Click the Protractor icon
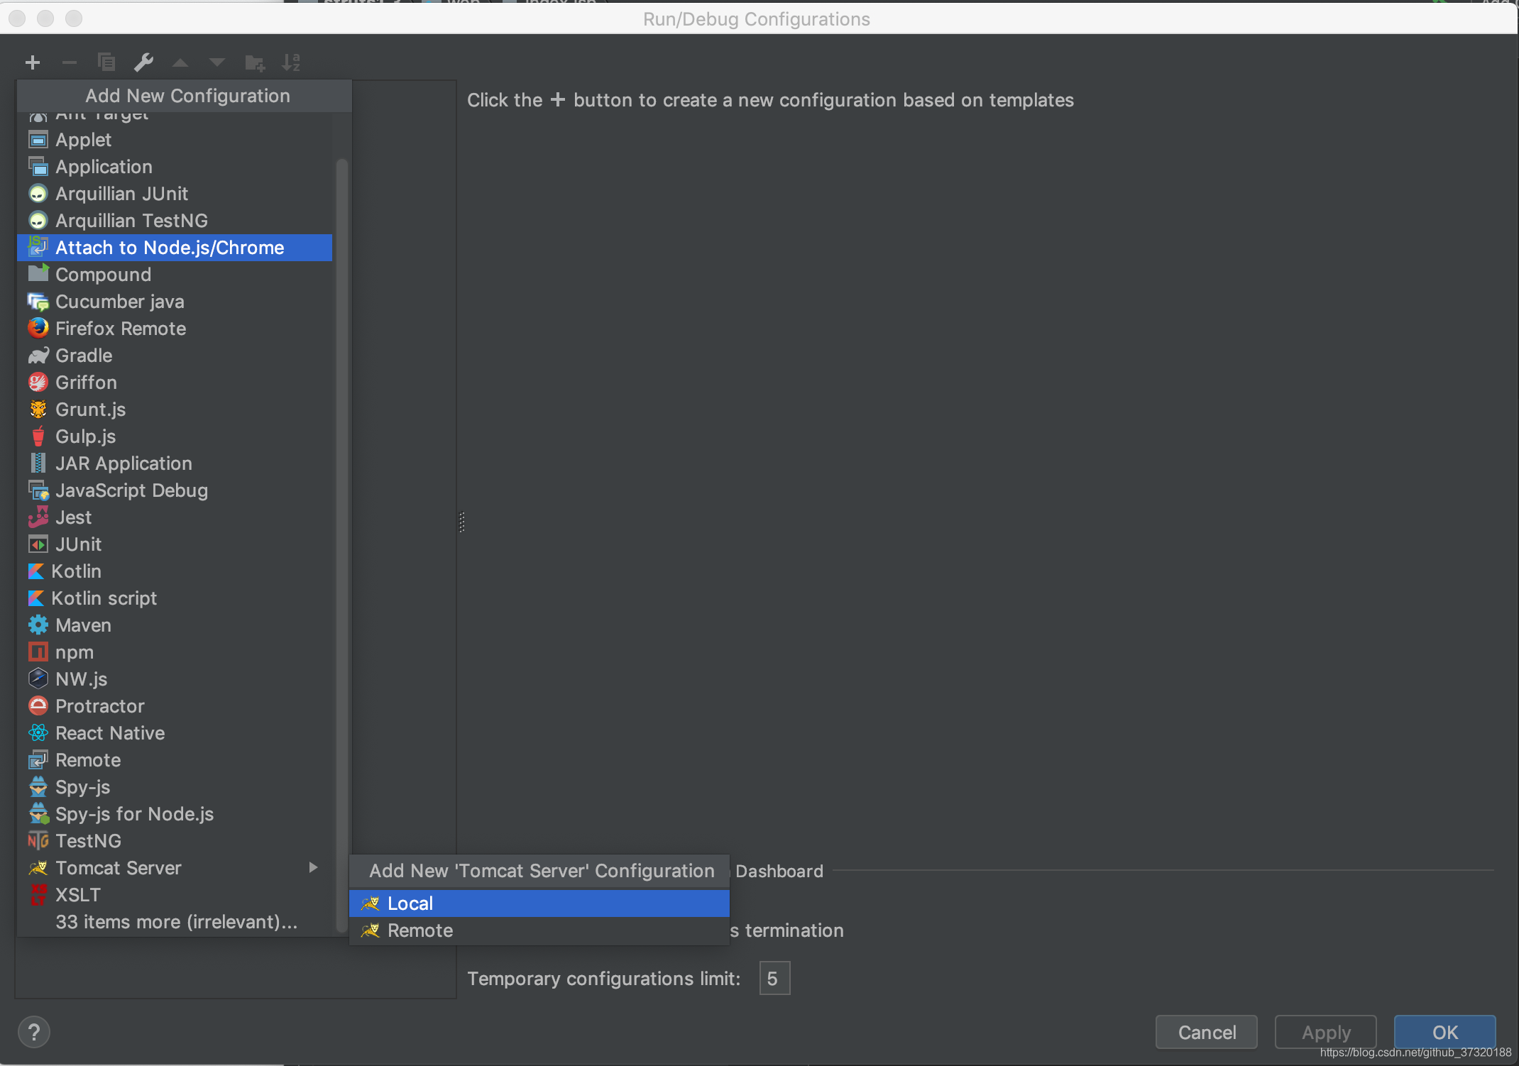The height and width of the screenshot is (1066, 1519). click(x=38, y=706)
